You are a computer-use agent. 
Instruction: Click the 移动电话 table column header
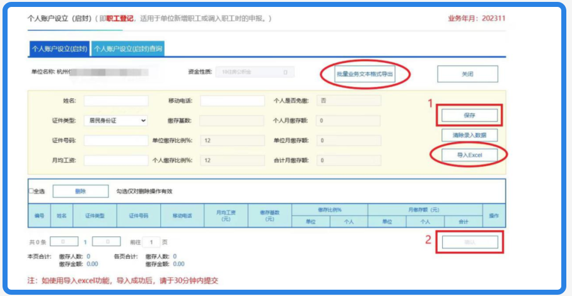click(x=182, y=215)
